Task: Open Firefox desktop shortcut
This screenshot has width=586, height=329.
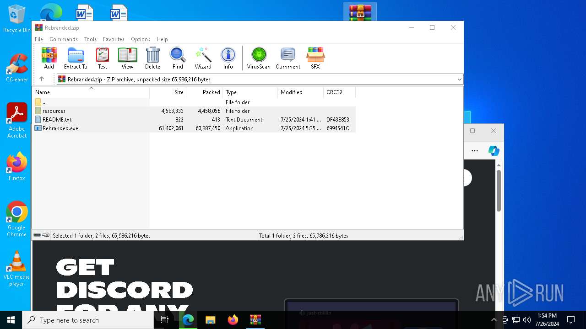Action: coord(16,167)
